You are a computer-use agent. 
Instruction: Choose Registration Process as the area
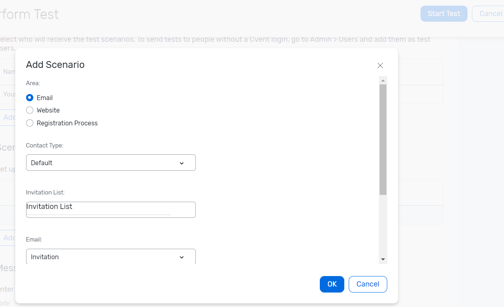[30, 123]
